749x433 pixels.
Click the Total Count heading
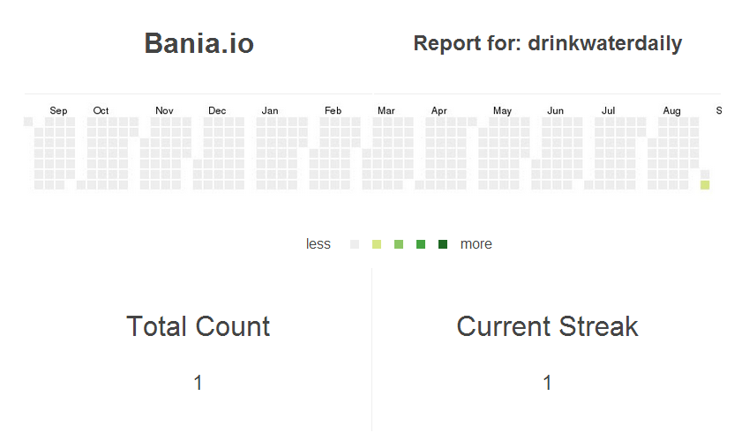coord(198,326)
